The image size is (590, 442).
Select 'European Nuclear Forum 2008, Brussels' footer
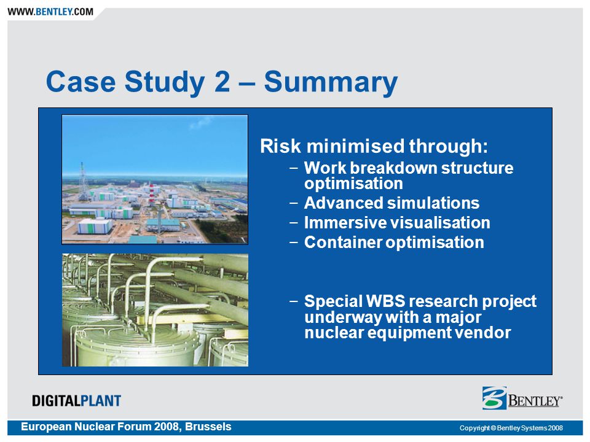126,427
